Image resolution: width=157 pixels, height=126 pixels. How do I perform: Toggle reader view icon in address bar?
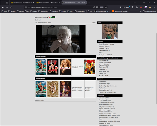click(x=94, y=7)
